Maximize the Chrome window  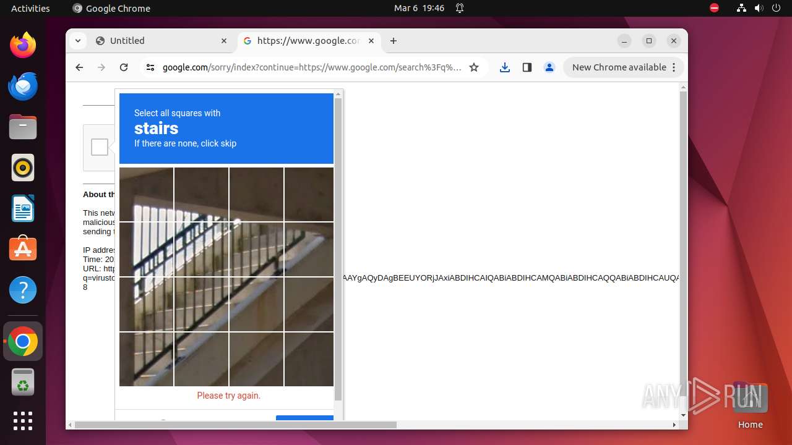[x=649, y=41]
